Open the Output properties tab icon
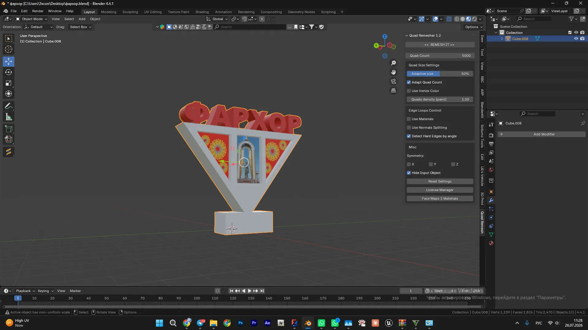Viewport: 588px width, 330px height. tap(491, 144)
